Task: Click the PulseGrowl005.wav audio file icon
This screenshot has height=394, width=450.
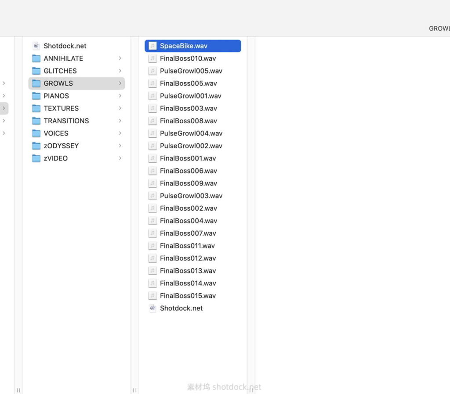Action: (x=152, y=71)
